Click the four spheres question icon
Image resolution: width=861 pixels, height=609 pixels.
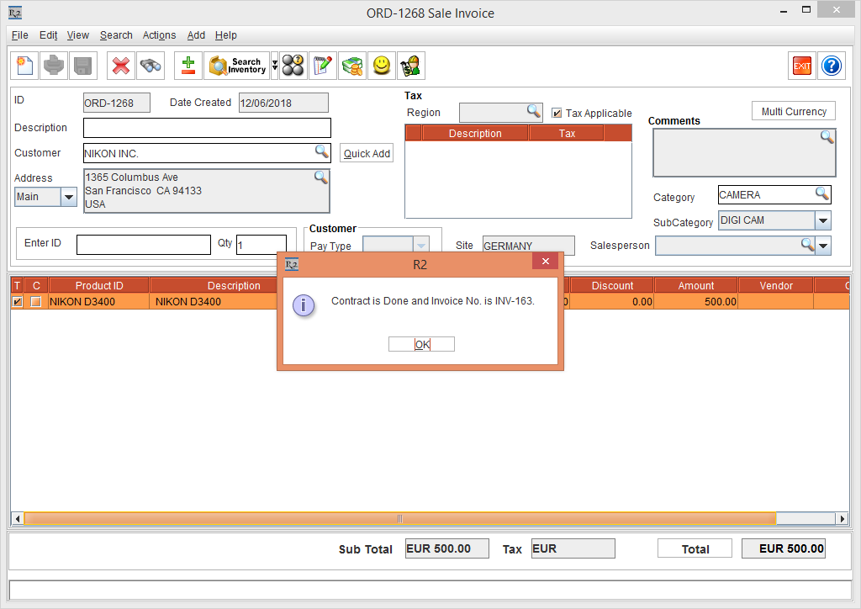click(293, 66)
